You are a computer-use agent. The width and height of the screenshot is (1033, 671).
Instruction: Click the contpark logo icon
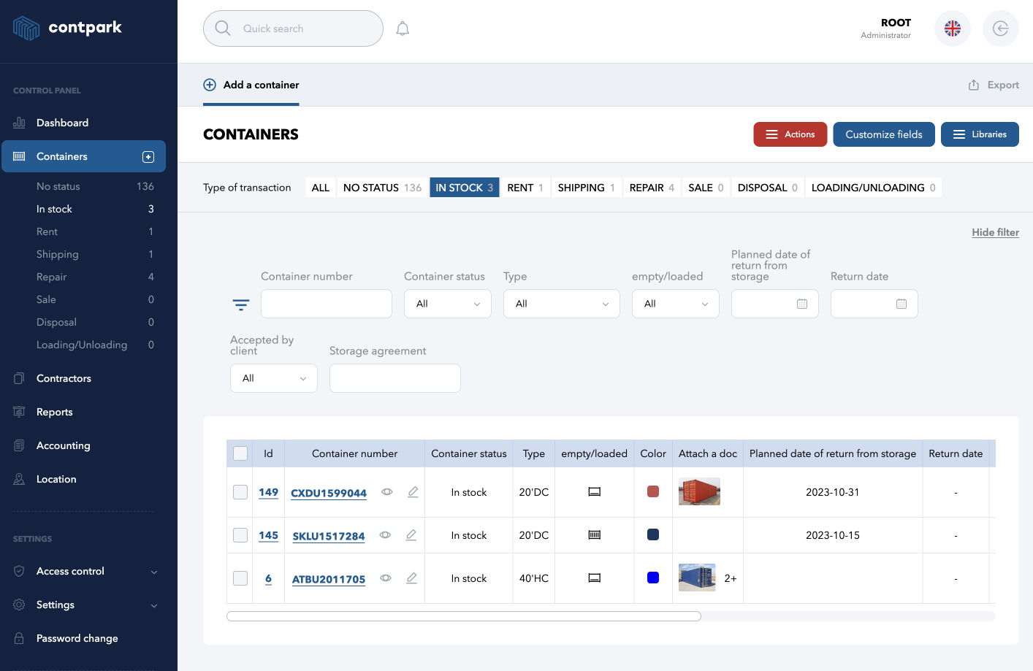click(x=26, y=28)
